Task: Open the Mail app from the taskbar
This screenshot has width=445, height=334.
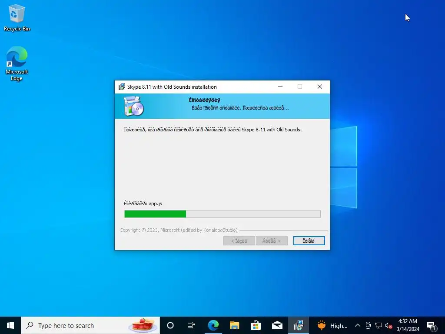Action: pos(277,325)
